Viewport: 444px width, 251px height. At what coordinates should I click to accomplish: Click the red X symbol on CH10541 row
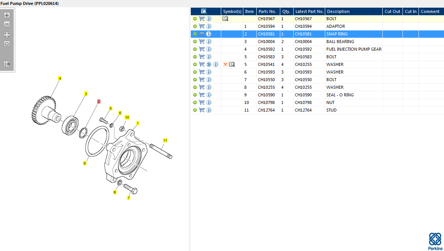click(x=225, y=64)
